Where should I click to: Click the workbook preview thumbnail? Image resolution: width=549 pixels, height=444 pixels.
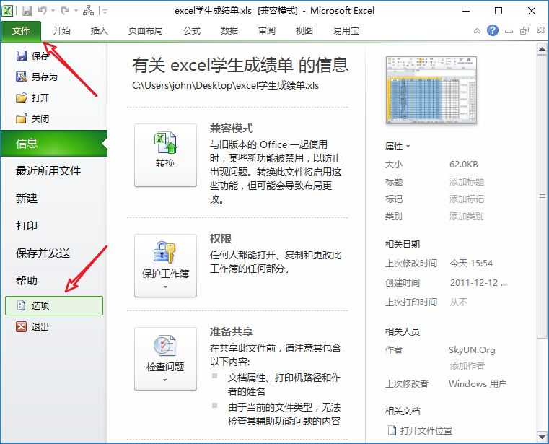[431, 90]
